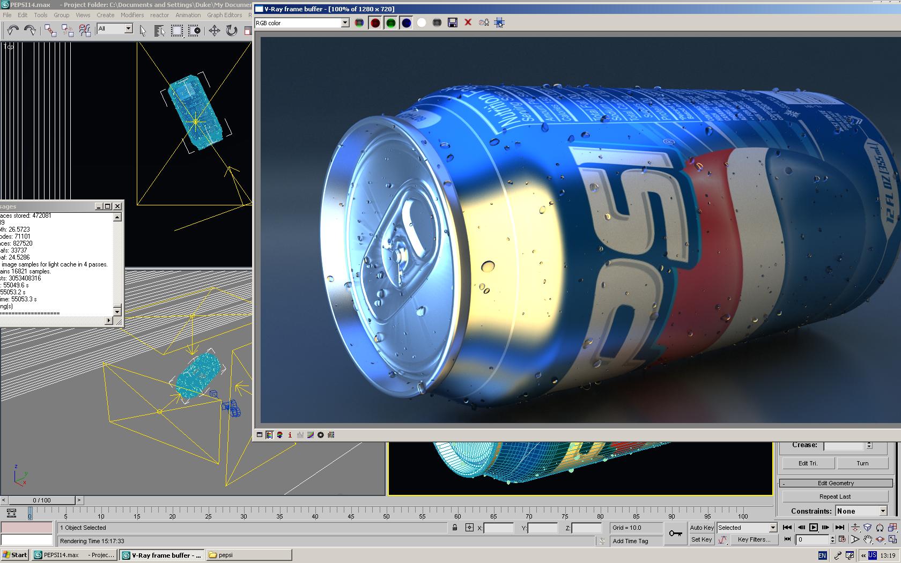Image resolution: width=901 pixels, height=563 pixels.
Task: Open the Graph Editors menu
Action: tap(224, 15)
